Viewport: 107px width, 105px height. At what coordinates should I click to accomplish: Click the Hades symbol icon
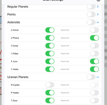(11, 93)
